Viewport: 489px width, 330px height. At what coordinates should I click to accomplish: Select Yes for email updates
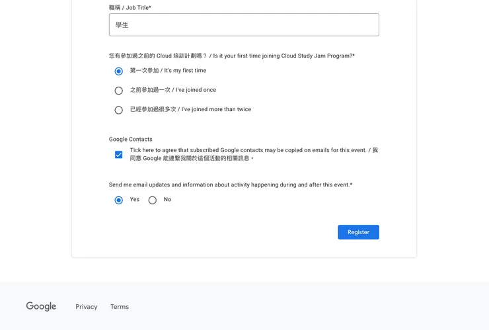click(118, 200)
